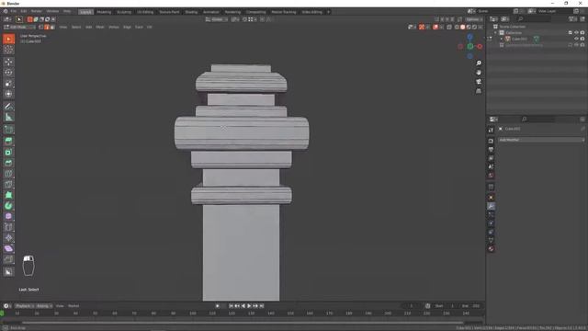Switch to the Modeling workspace tab
This screenshot has width=588, height=331.
[104, 12]
